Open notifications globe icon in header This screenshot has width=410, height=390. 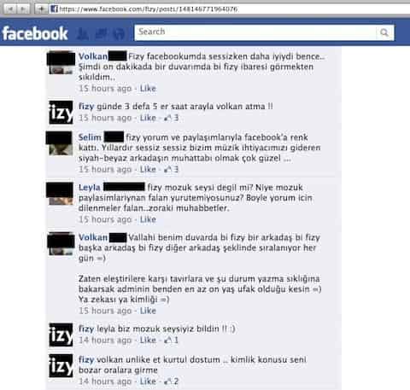(x=119, y=34)
